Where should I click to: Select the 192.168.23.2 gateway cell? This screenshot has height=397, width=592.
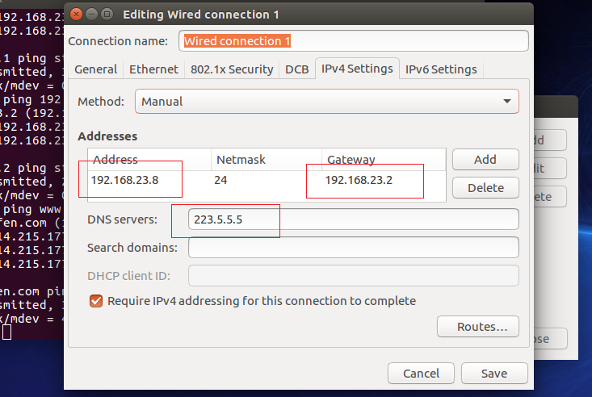pos(359,180)
